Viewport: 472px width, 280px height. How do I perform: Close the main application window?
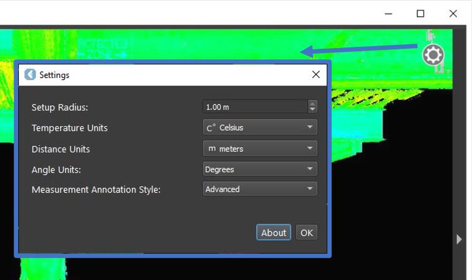(x=453, y=13)
